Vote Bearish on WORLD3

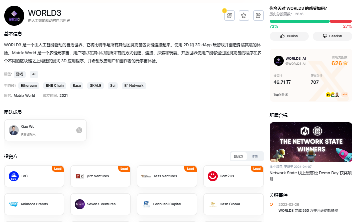click(332, 36)
